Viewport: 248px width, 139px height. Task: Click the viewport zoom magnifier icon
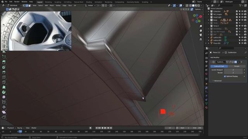(x=201, y=26)
